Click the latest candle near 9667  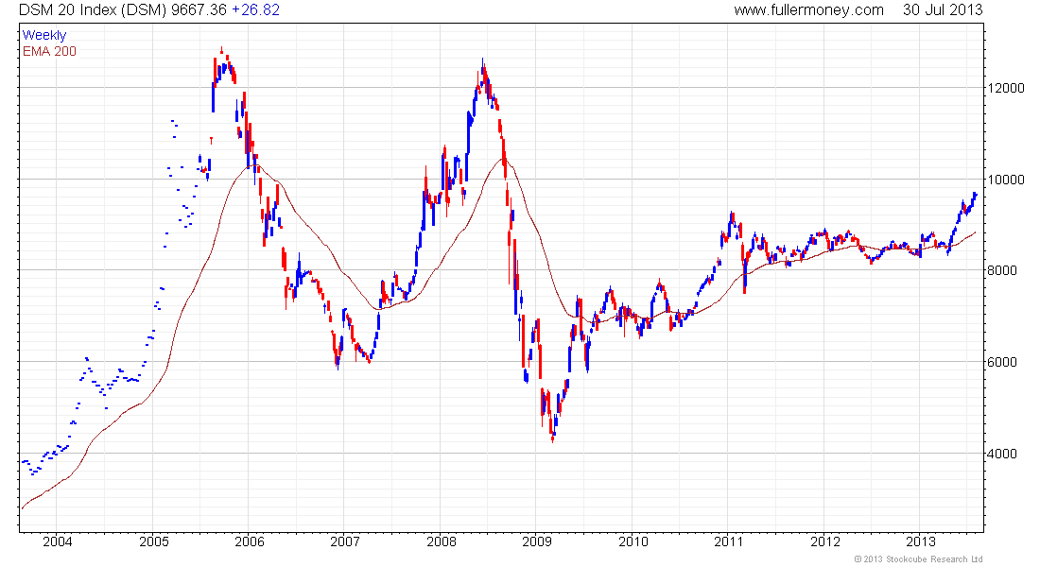(x=976, y=195)
